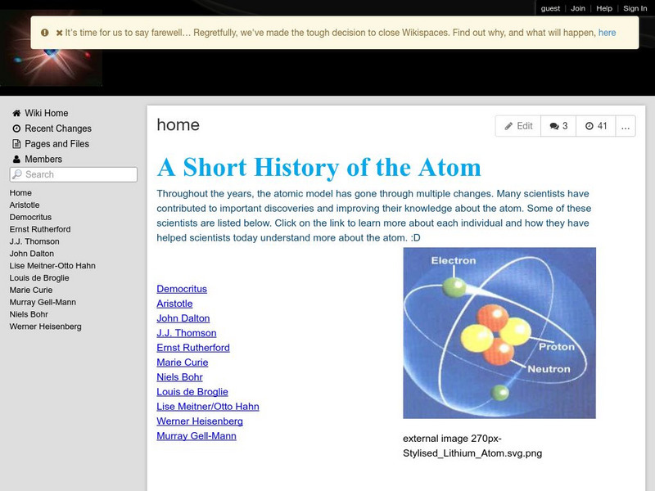Open Murray Gell-Mann in the sidebar page list

pos(43,302)
